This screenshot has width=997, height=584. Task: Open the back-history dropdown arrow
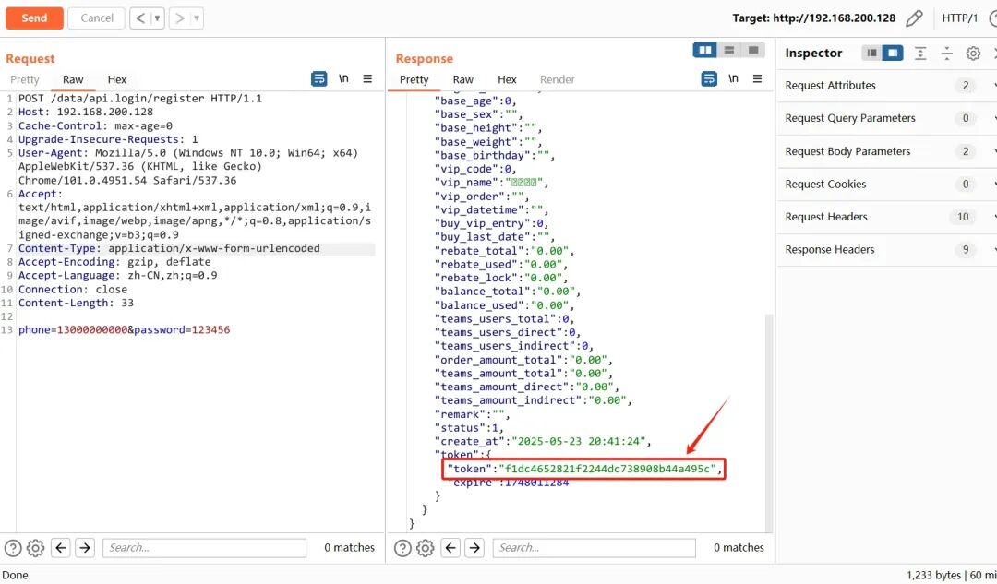pos(157,18)
